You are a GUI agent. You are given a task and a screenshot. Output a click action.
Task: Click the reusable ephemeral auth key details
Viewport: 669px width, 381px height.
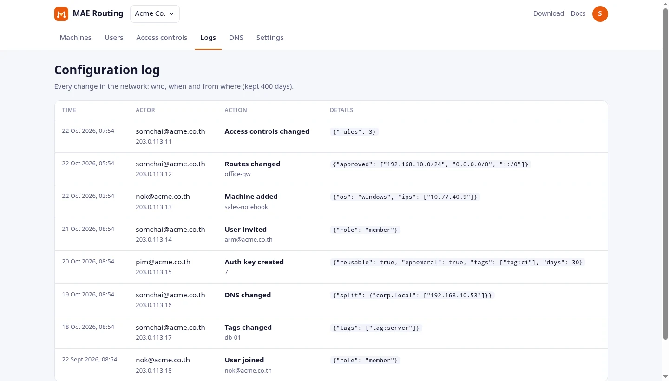click(458, 263)
